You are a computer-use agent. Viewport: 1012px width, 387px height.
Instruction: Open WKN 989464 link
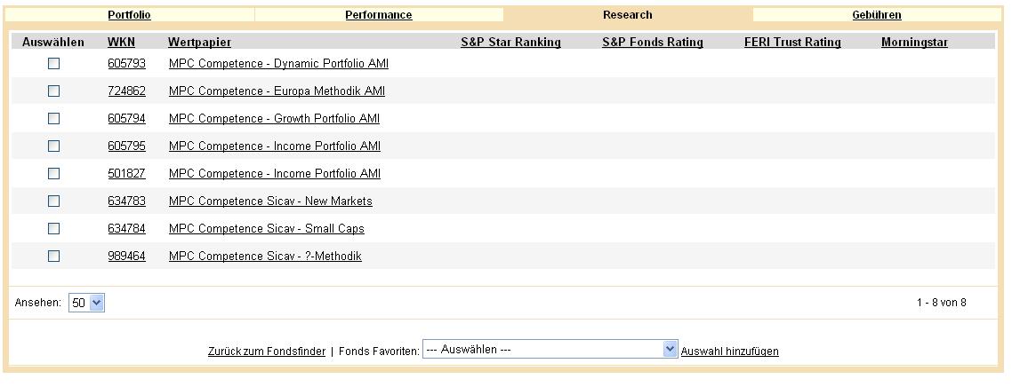[x=126, y=257]
